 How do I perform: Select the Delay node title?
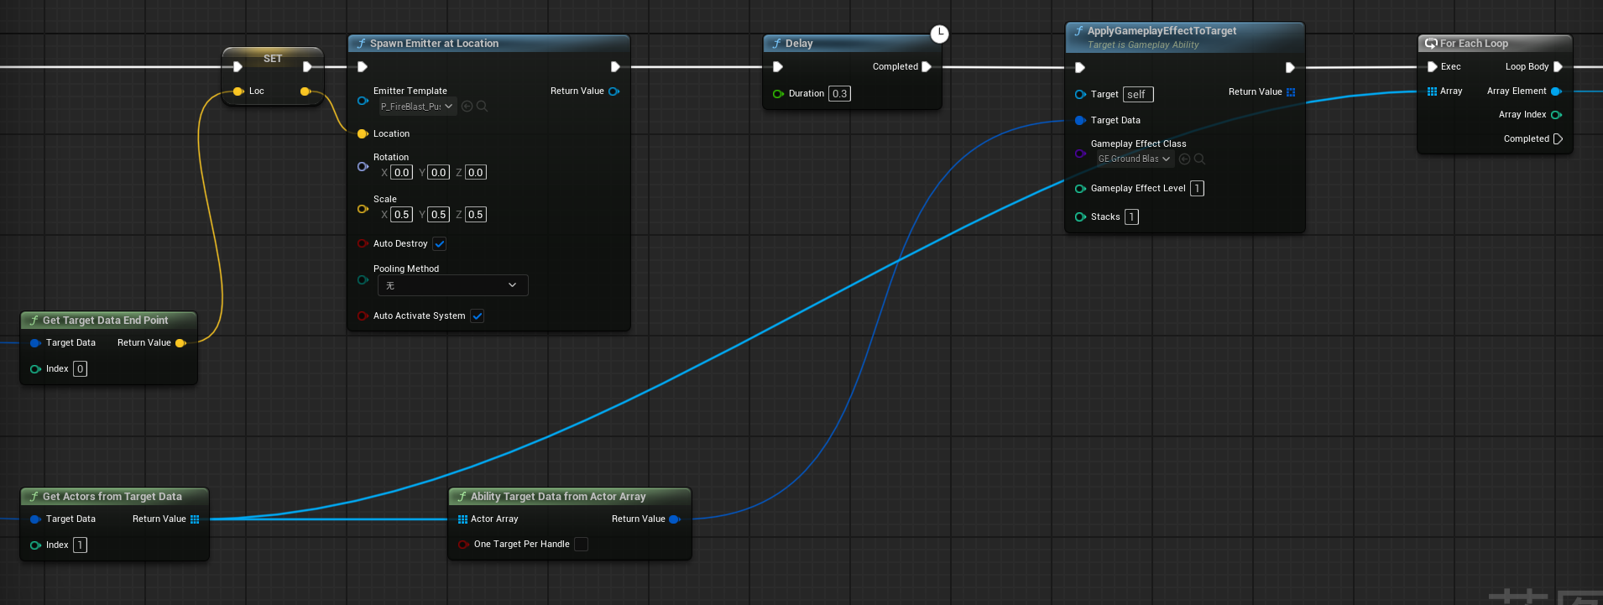pos(799,43)
